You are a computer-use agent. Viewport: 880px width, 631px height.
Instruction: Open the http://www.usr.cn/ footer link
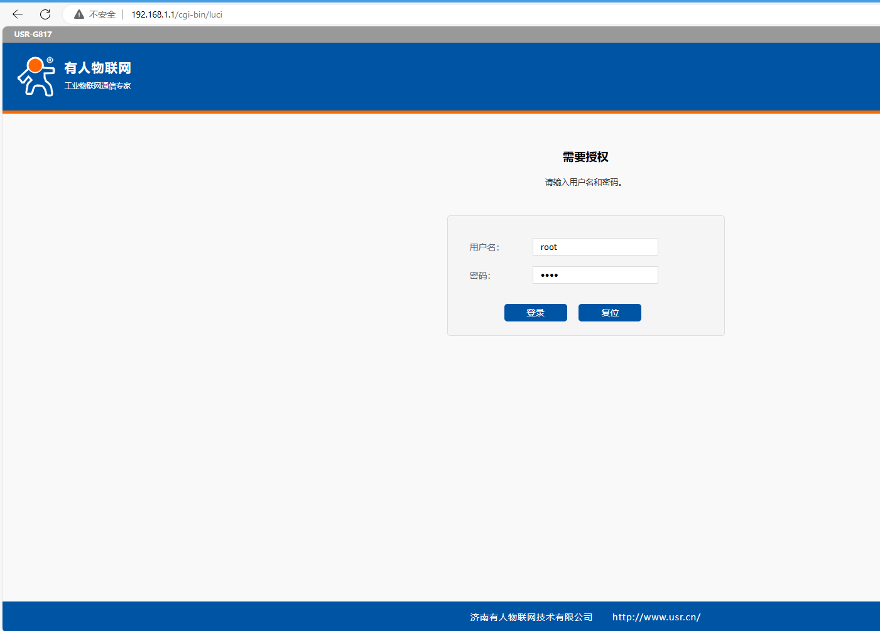(x=656, y=617)
